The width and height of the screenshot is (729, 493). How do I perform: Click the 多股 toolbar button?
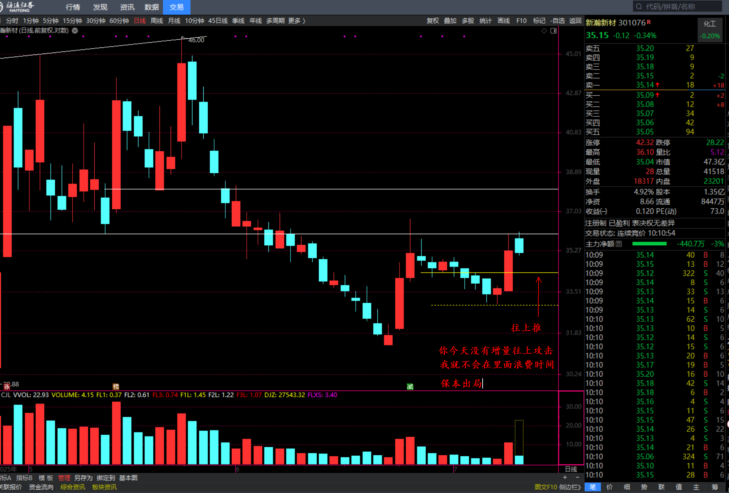pyautogui.click(x=468, y=21)
